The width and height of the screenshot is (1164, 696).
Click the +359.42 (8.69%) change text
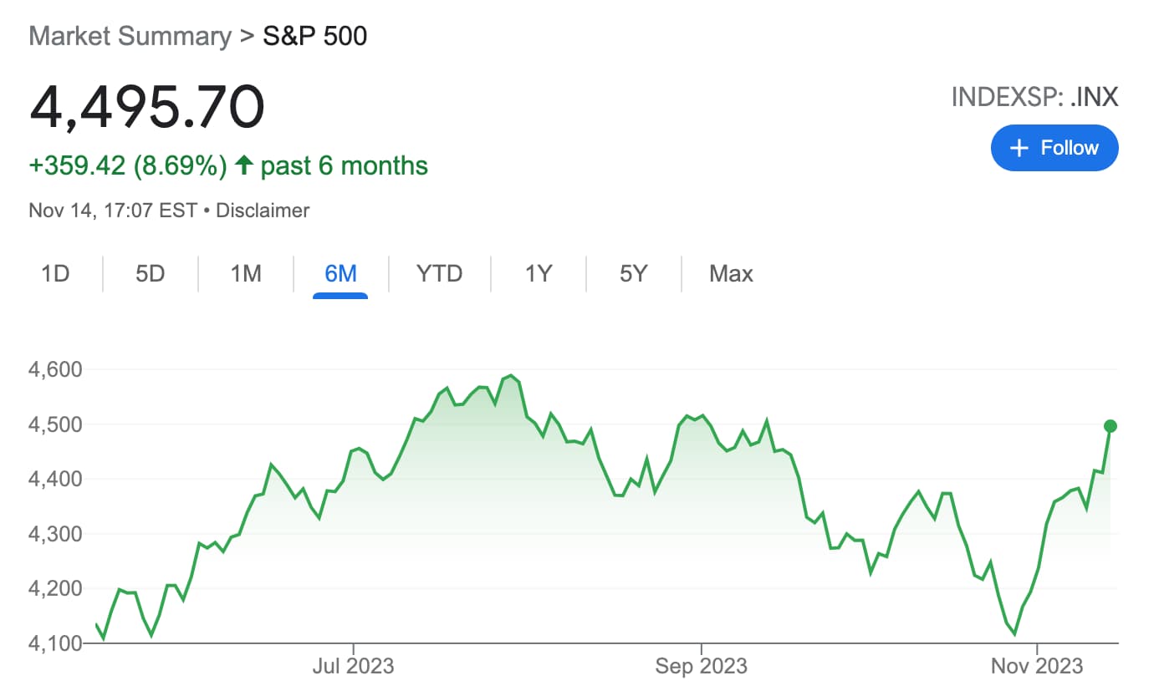128,166
